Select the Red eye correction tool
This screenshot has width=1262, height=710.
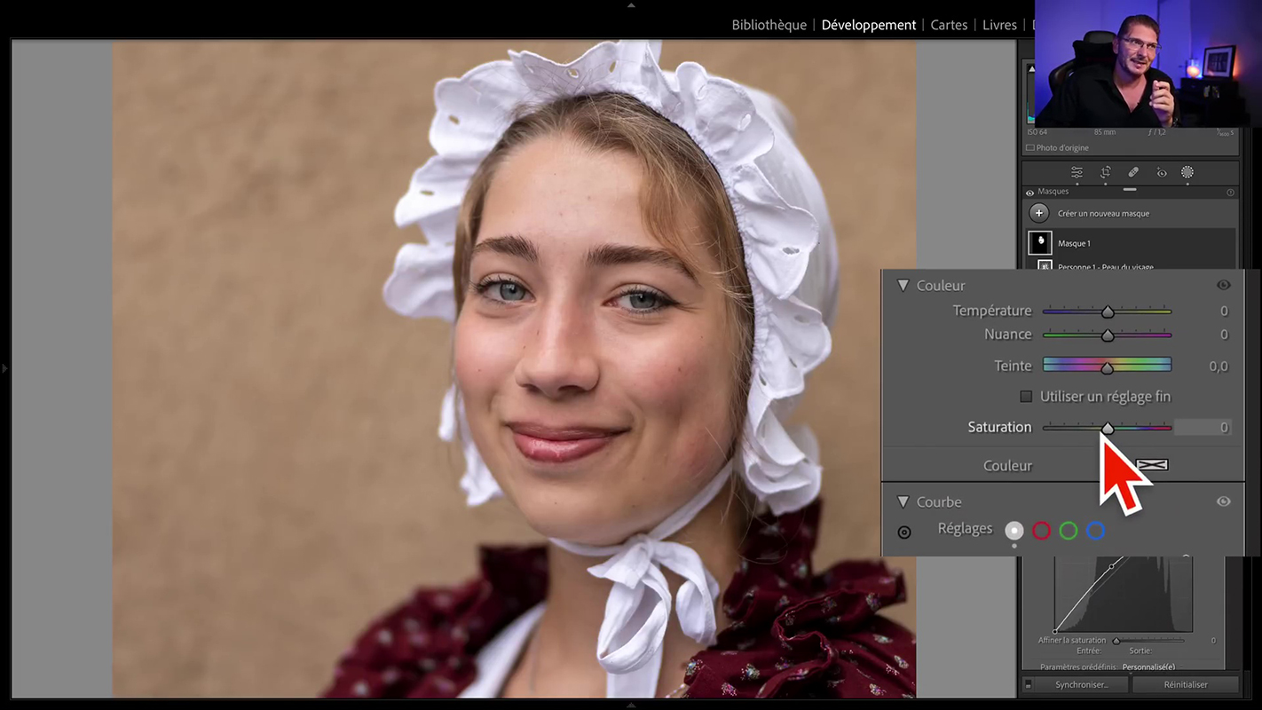point(1161,172)
